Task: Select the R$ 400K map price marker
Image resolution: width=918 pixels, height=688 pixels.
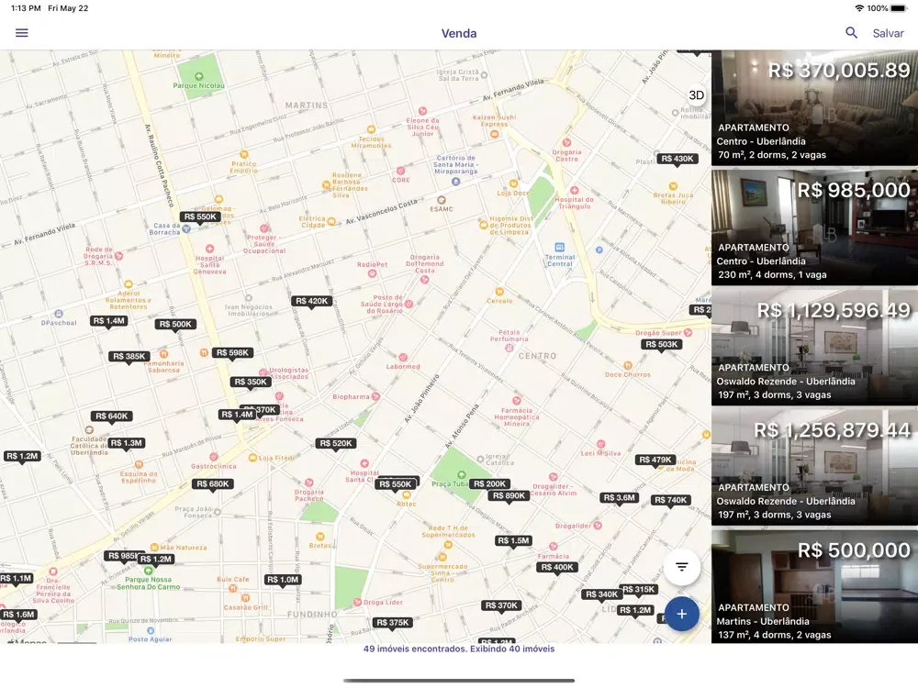Action: (557, 567)
